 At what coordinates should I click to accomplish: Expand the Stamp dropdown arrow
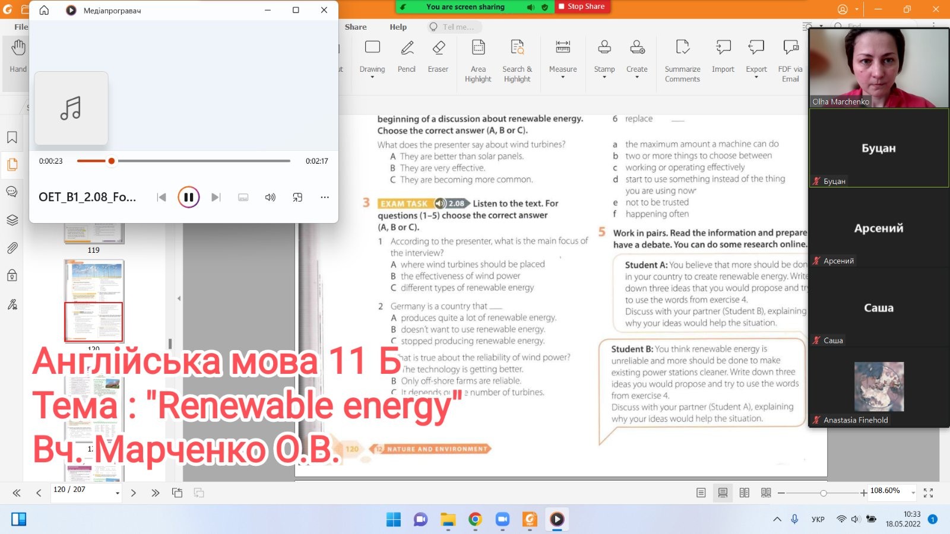(x=604, y=77)
